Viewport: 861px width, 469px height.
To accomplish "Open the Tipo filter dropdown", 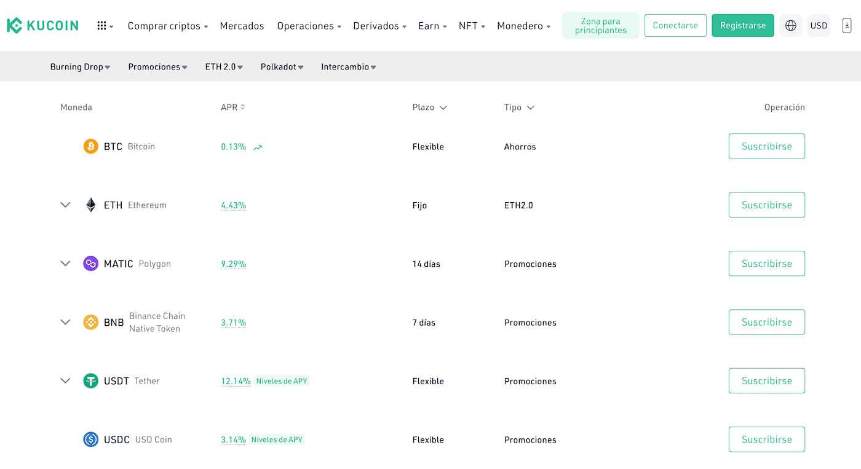I will 519,108.
